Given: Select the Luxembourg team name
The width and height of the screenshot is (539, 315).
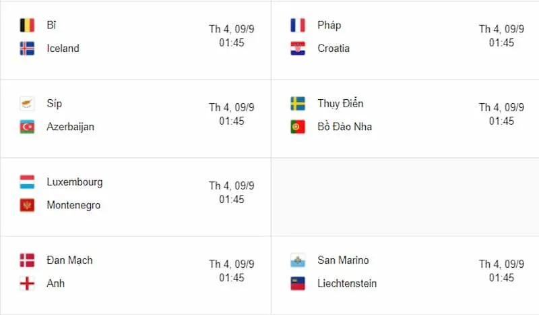Looking at the screenshot, I should (x=74, y=182).
